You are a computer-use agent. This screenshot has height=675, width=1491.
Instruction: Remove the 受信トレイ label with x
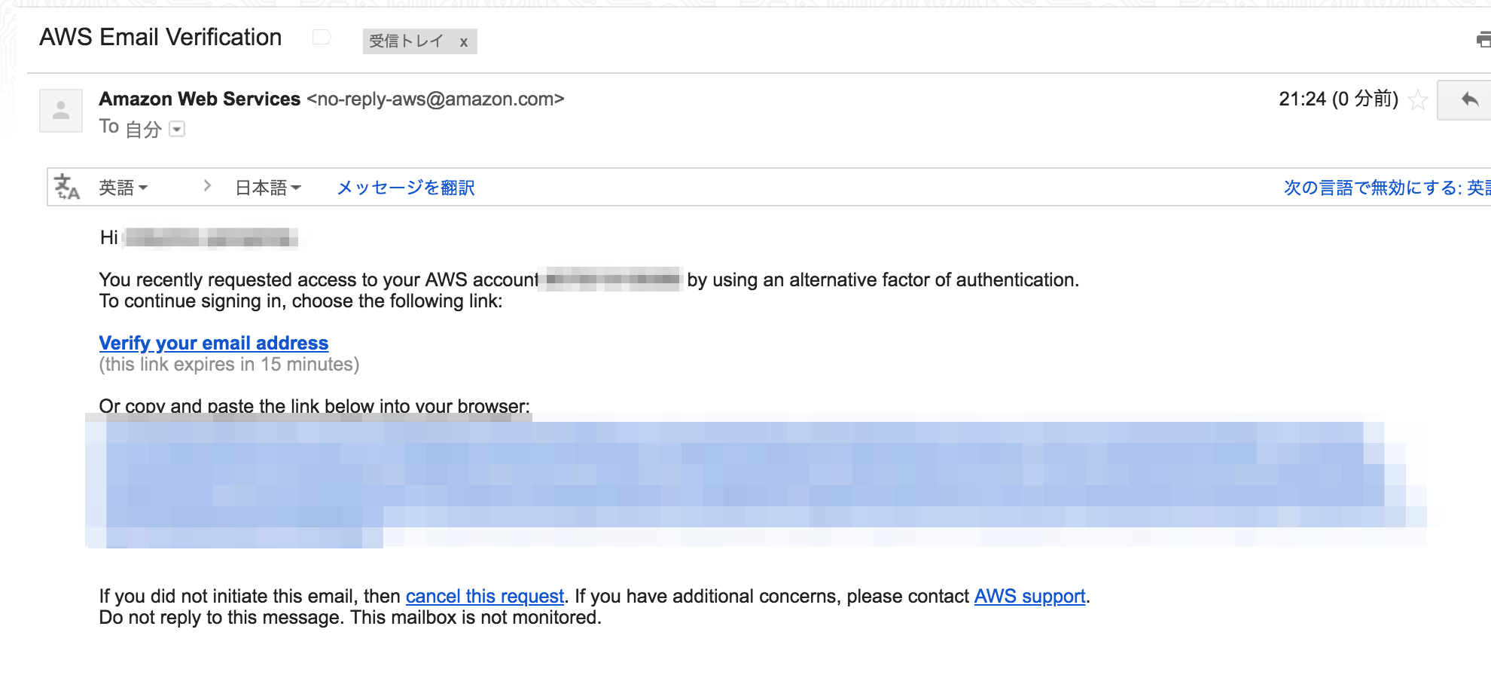point(464,42)
